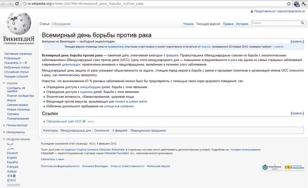
Task: Open Избранные статьи link
Action: pyautogui.click(x=17, y=67)
